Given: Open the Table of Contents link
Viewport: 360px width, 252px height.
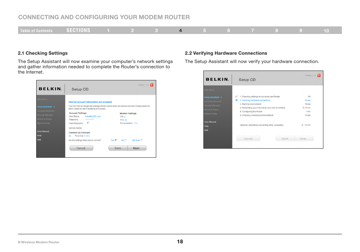Looking at the screenshot, I should tap(36, 31).
